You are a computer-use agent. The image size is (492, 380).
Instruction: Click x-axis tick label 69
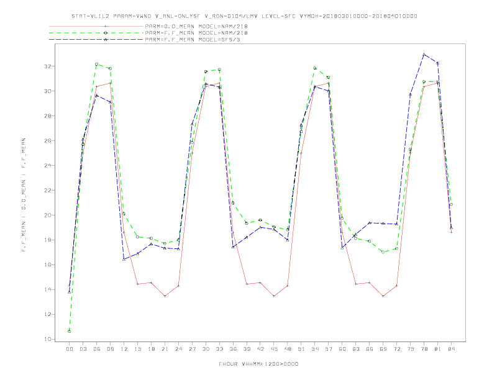[x=383, y=349]
